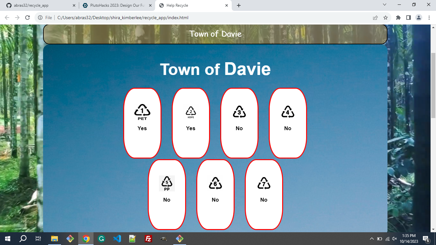Open a new browser tab
The width and height of the screenshot is (436, 245).
point(239,5)
